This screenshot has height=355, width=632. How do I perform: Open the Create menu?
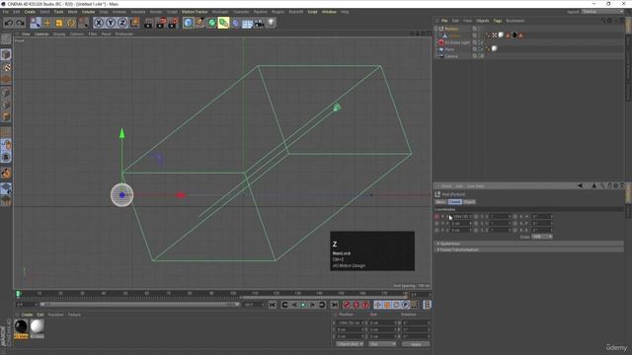pos(30,12)
